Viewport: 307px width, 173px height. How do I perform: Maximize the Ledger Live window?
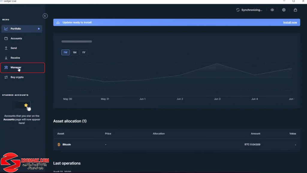294,1
